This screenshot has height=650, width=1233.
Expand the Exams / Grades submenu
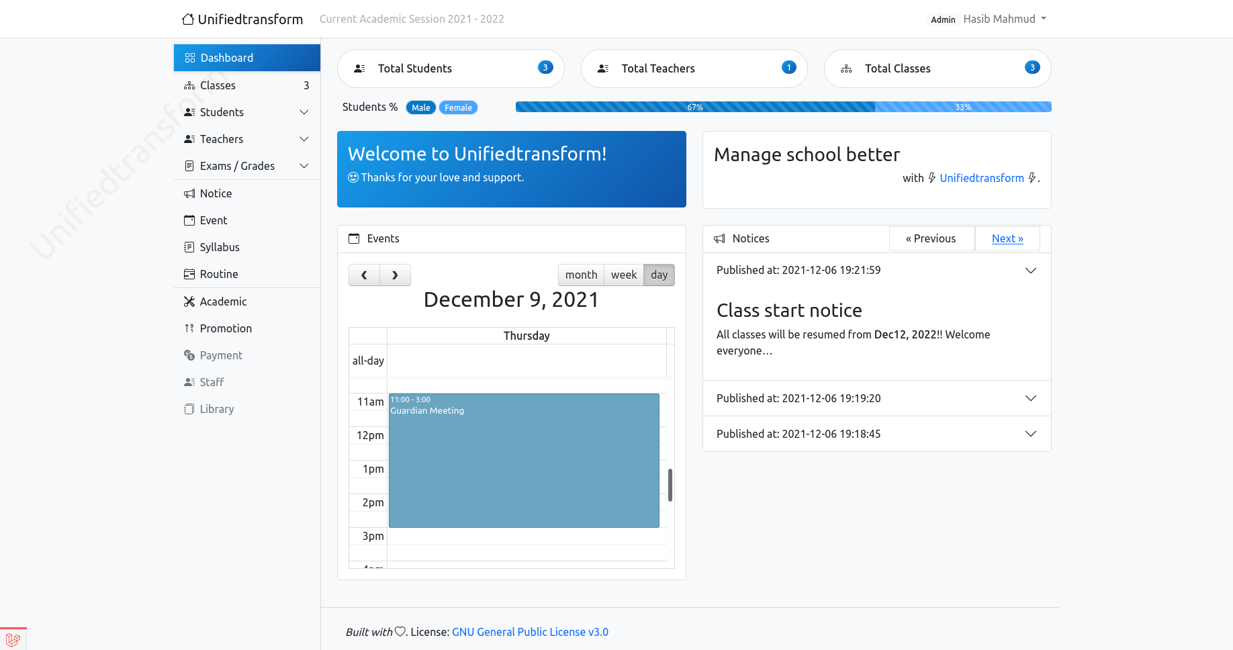[304, 166]
